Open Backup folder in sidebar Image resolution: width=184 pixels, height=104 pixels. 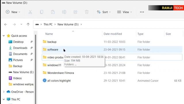18,66
